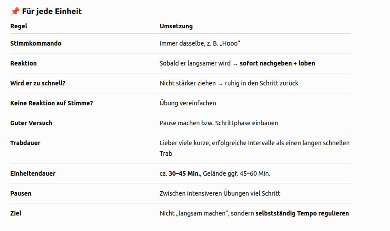This screenshot has width=390, height=231.
Task: Click 'Nicht stärker ziehen' text
Action: pyautogui.click(x=187, y=83)
